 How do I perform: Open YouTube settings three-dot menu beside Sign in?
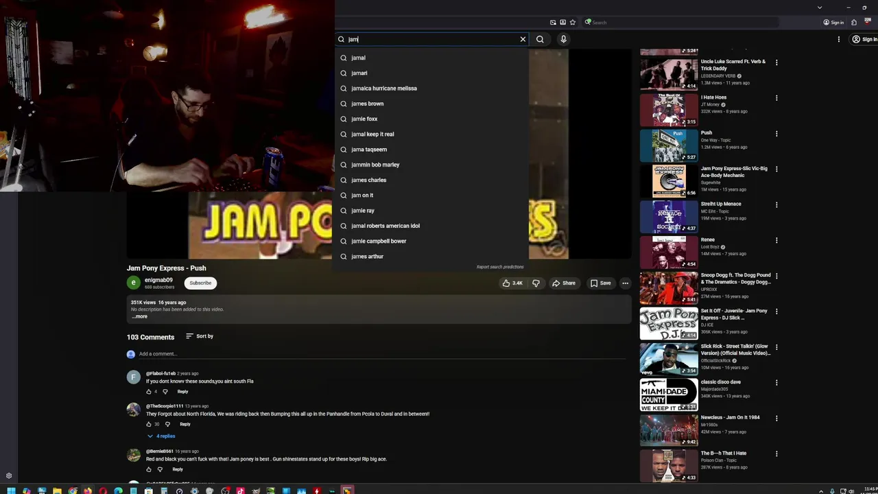(x=838, y=39)
